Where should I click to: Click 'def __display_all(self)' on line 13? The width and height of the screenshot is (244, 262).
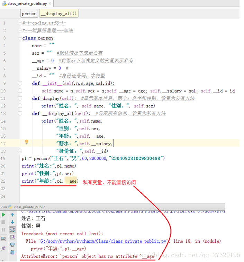tap(60, 113)
